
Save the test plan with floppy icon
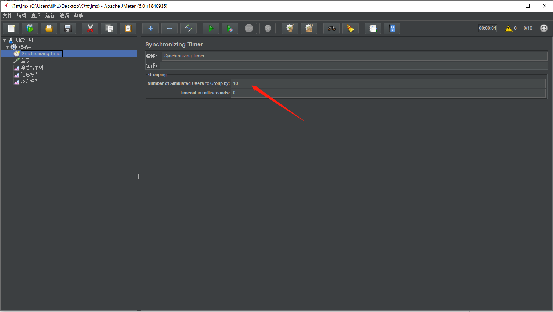(x=68, y=28)
